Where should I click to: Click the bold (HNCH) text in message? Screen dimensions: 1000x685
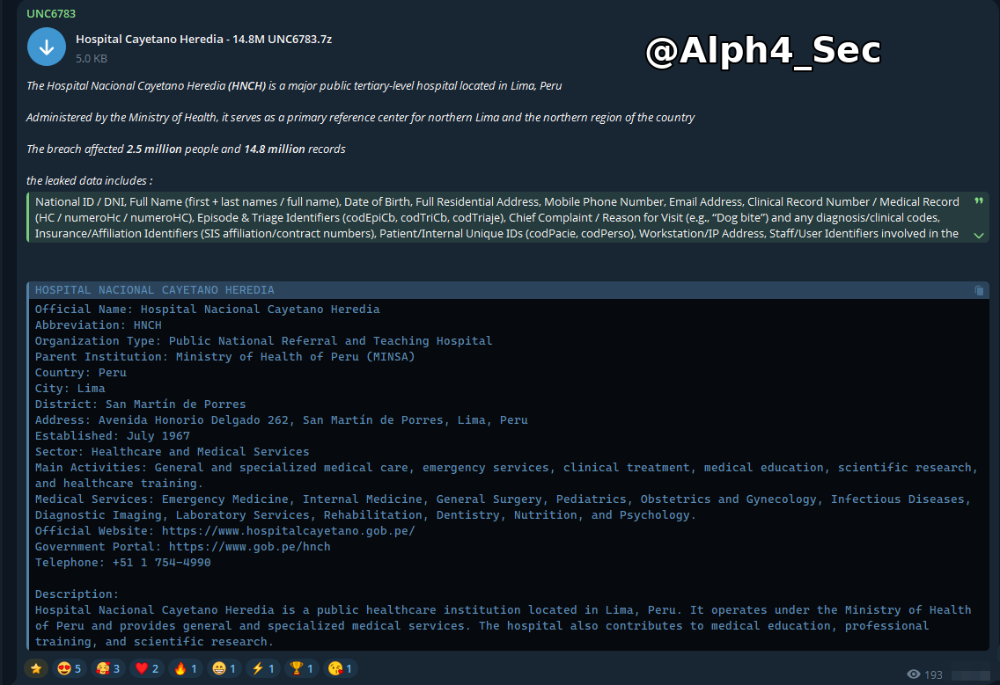tap(246, 86)
